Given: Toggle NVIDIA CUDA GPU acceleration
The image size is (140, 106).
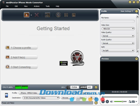Looking at the screenshot, I should [73, 87].
